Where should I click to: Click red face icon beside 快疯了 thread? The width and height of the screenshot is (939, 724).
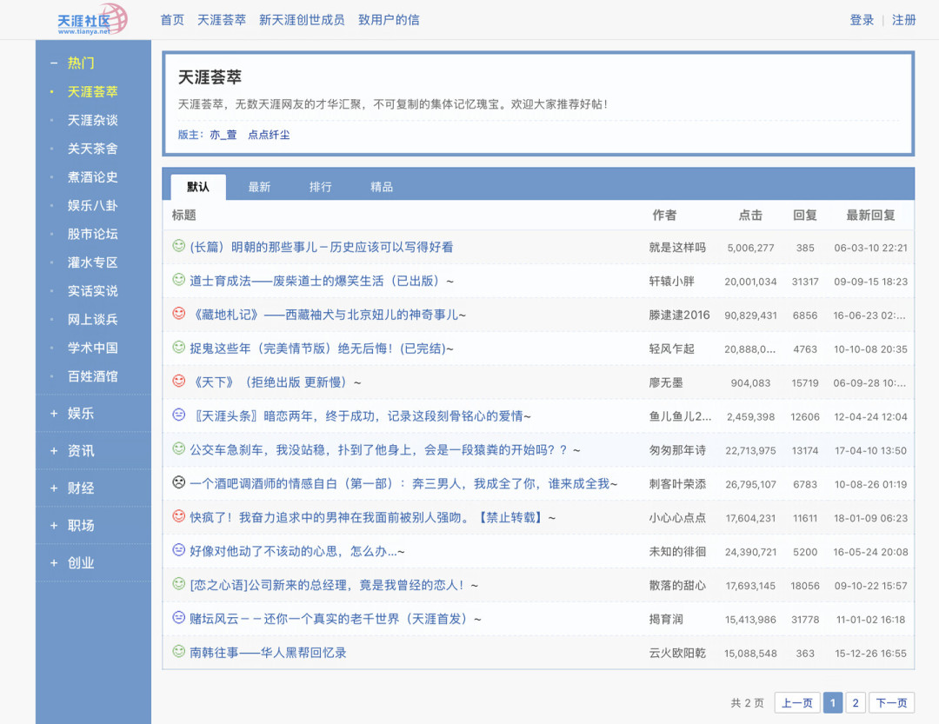click(178, 516)
